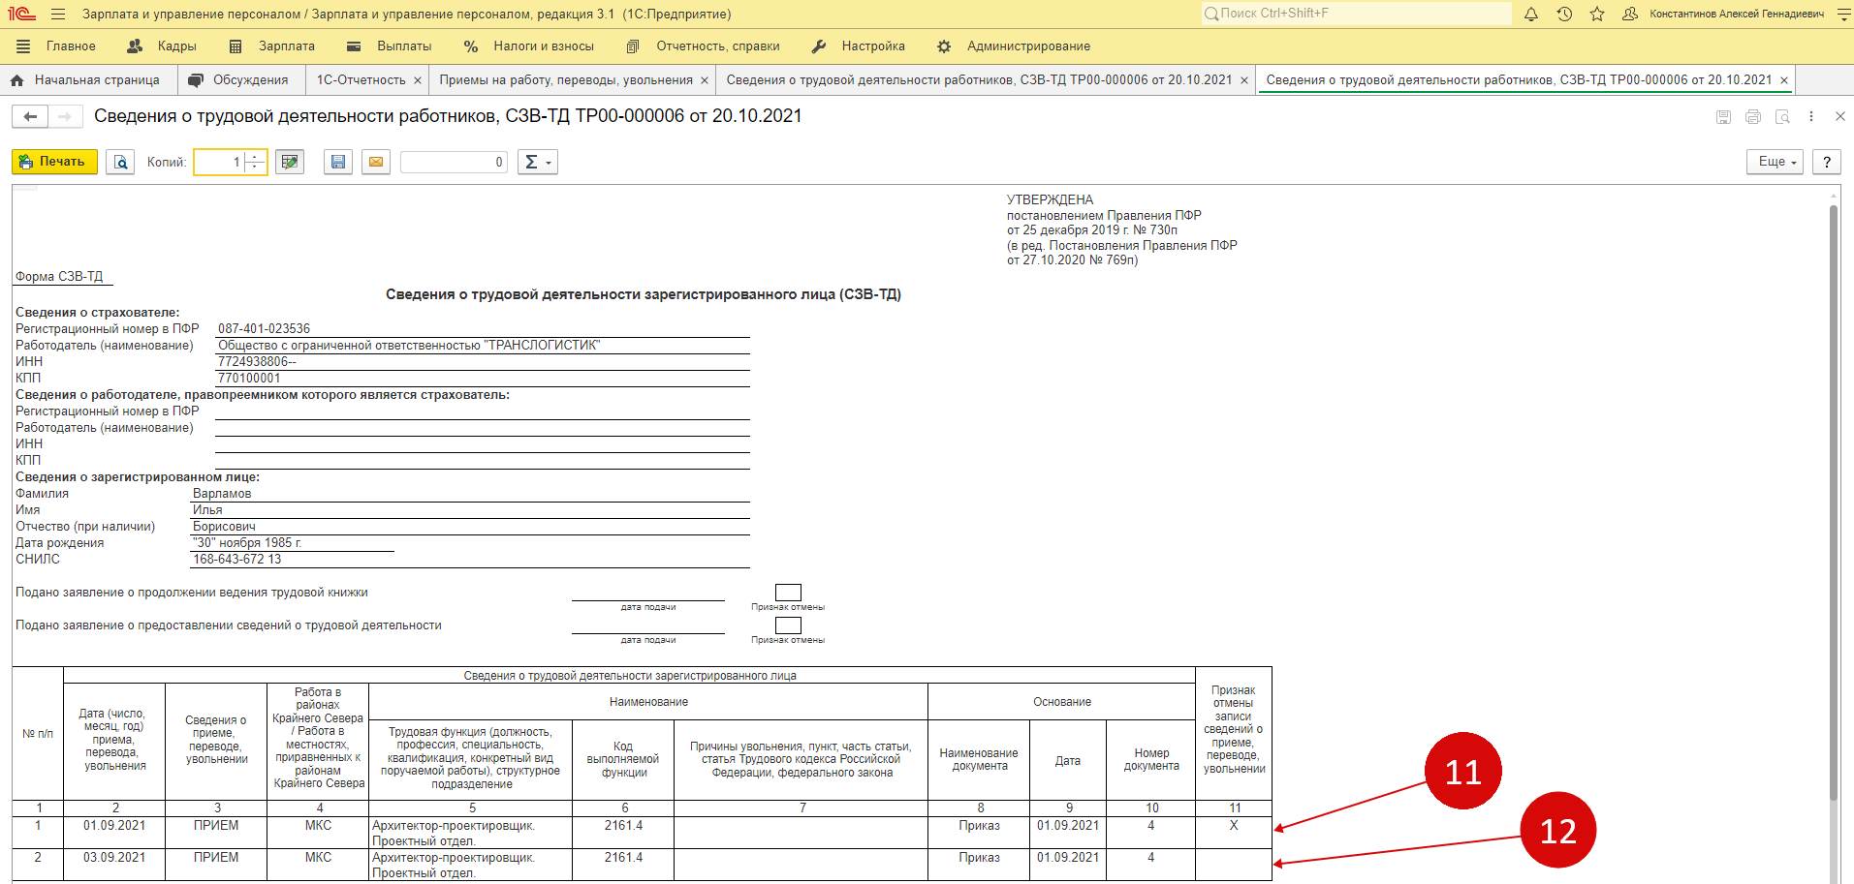Image resolution: width=1854 pixels, height=884 pixels.
Task: Select the УТВЕРЖДЕНА header text
Action: pyautogui.click(x=1051, y=200)
